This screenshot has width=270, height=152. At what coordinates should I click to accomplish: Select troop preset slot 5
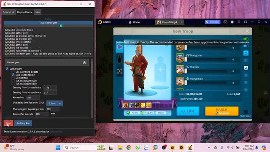point(246,90)
